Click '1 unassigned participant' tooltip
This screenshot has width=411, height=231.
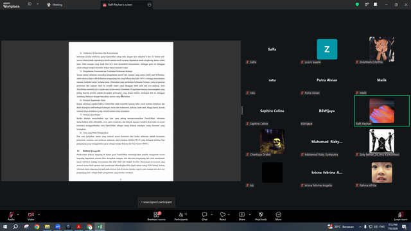(x=157, y=202)
